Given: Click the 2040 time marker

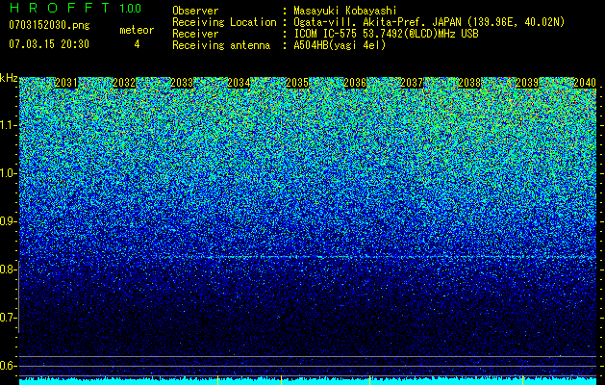Looking at the screenshot, I should tap(585, 83).
